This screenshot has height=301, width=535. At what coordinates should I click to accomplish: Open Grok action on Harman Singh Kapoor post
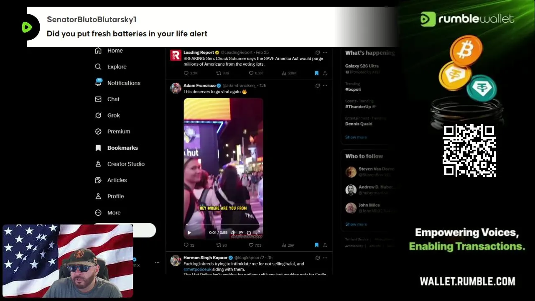pos(318,258)
